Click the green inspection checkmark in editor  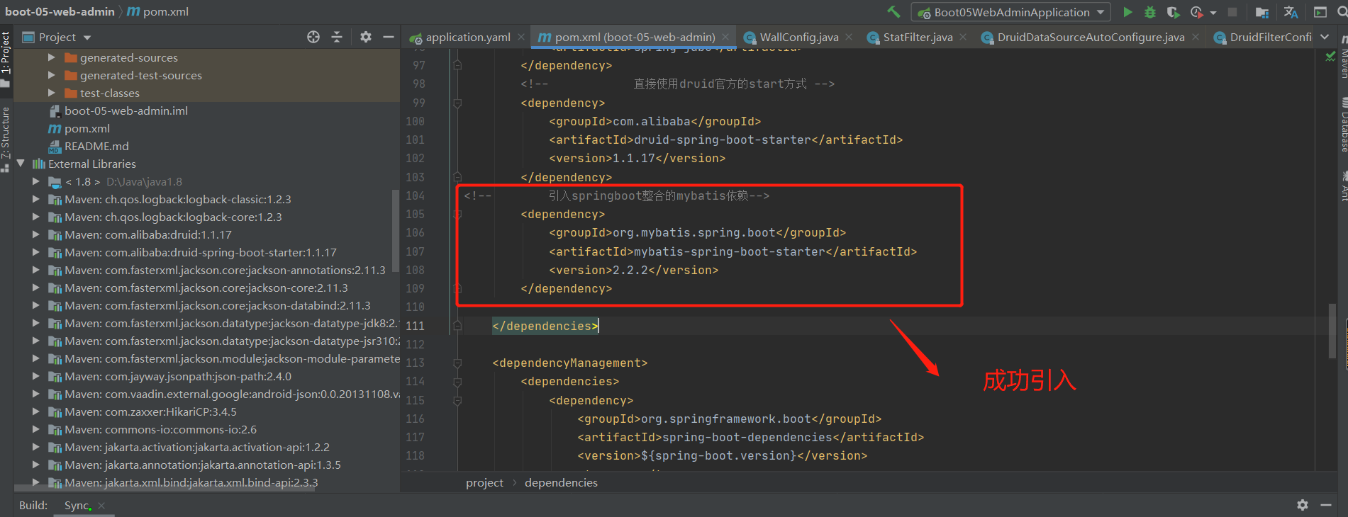(x=1330, y=57)
